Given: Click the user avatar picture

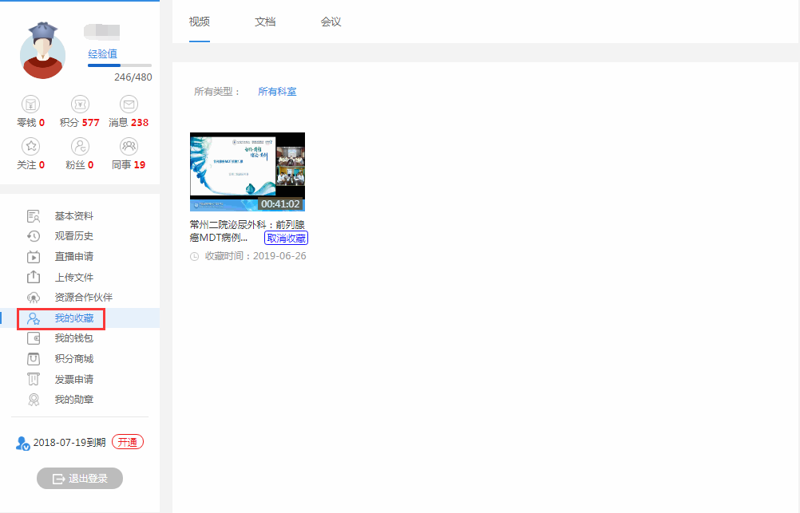Looking at the screenshot, I should pyautogui.click(x=43, y=50).
